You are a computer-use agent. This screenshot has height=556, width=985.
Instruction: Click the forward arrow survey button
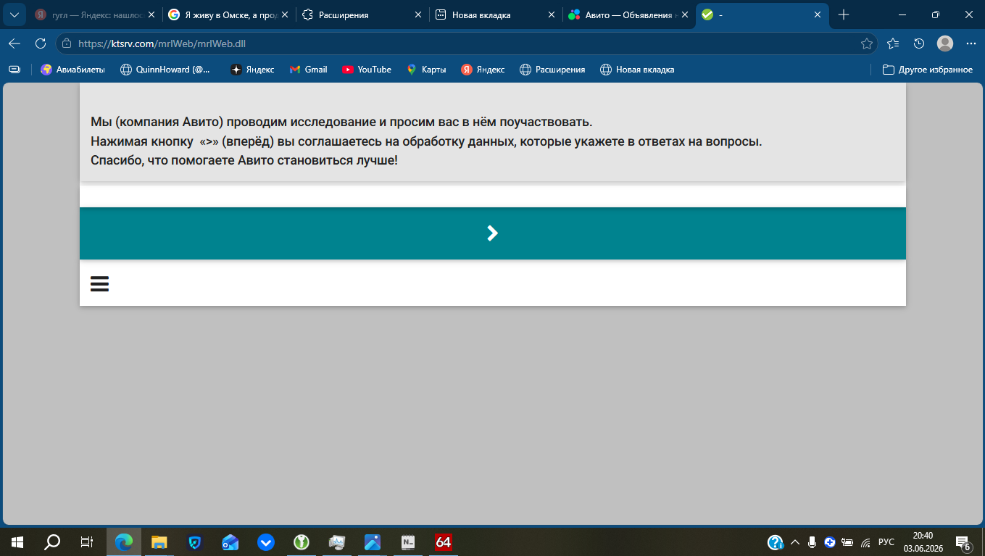pos(493,233)
